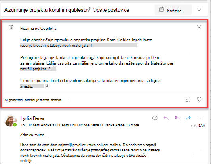Click the summary paragraph starting 'Lidija obezbeđuje'

pos(86,43)
